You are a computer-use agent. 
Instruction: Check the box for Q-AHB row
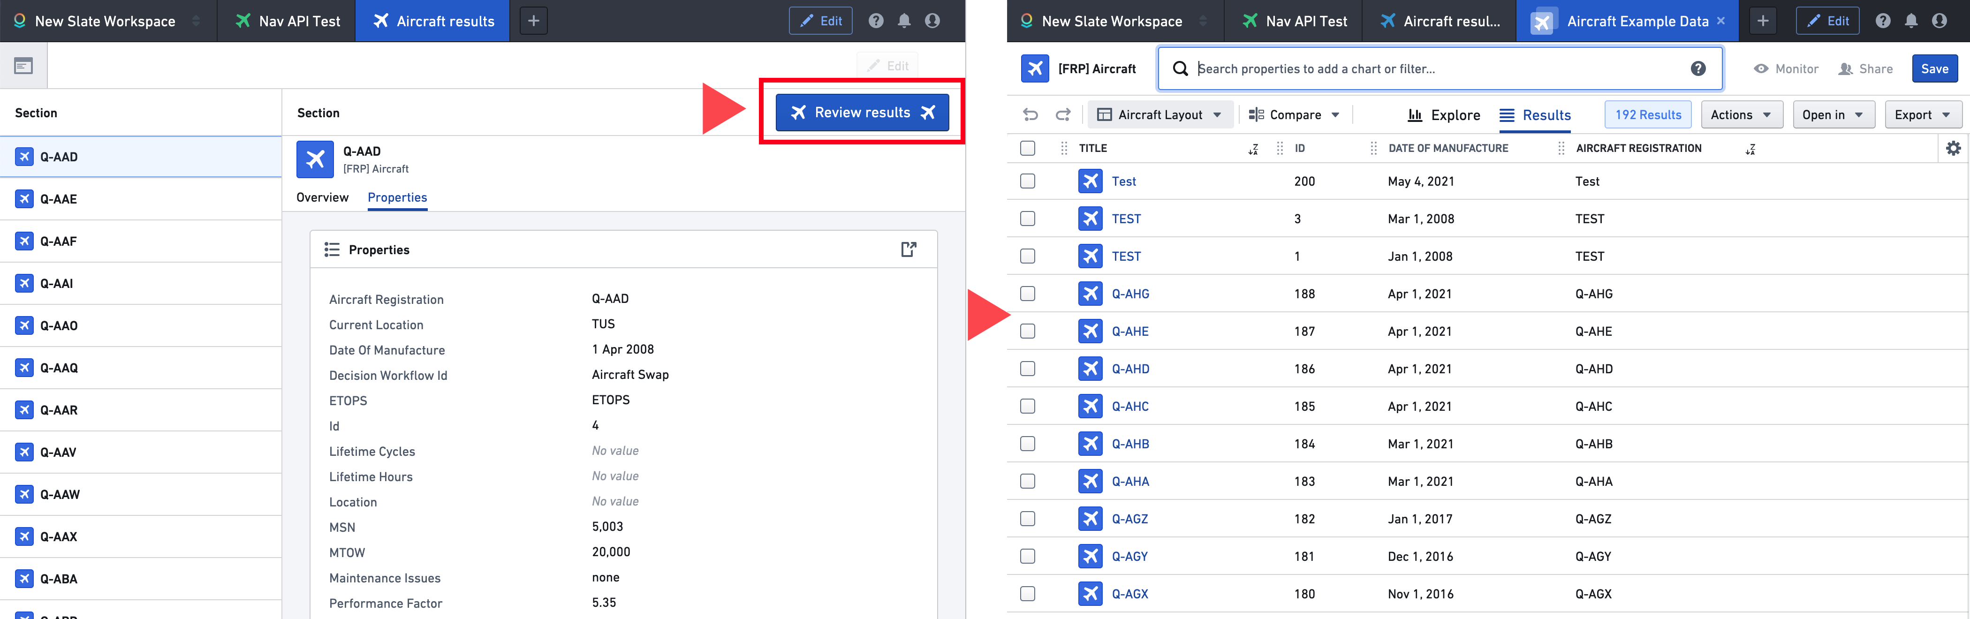pyautogui.click(x=1027, y=443)
